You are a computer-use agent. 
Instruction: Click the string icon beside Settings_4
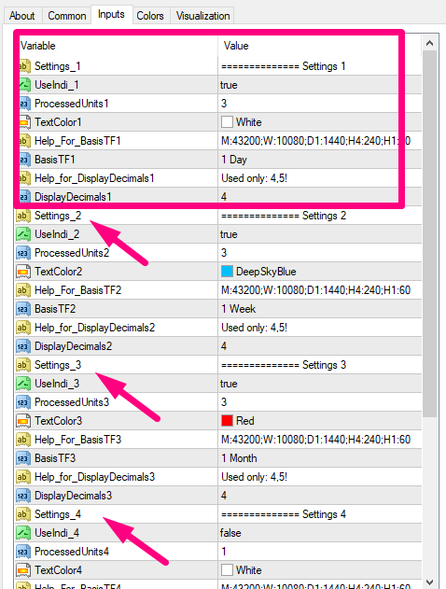[x=23, y=514]
